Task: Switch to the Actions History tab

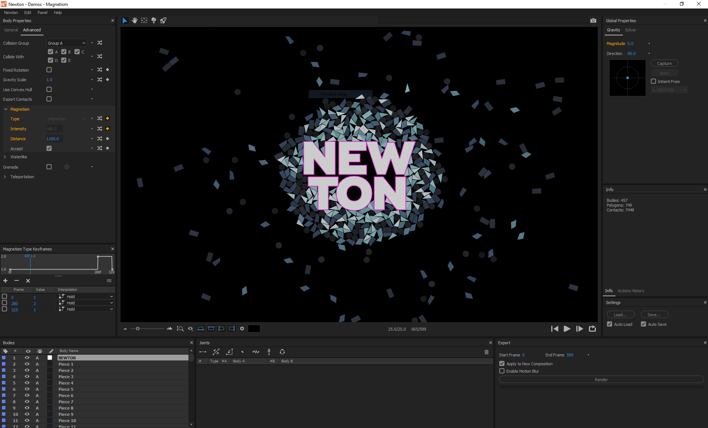Action: pyautogui.click(x=631, y=291)
